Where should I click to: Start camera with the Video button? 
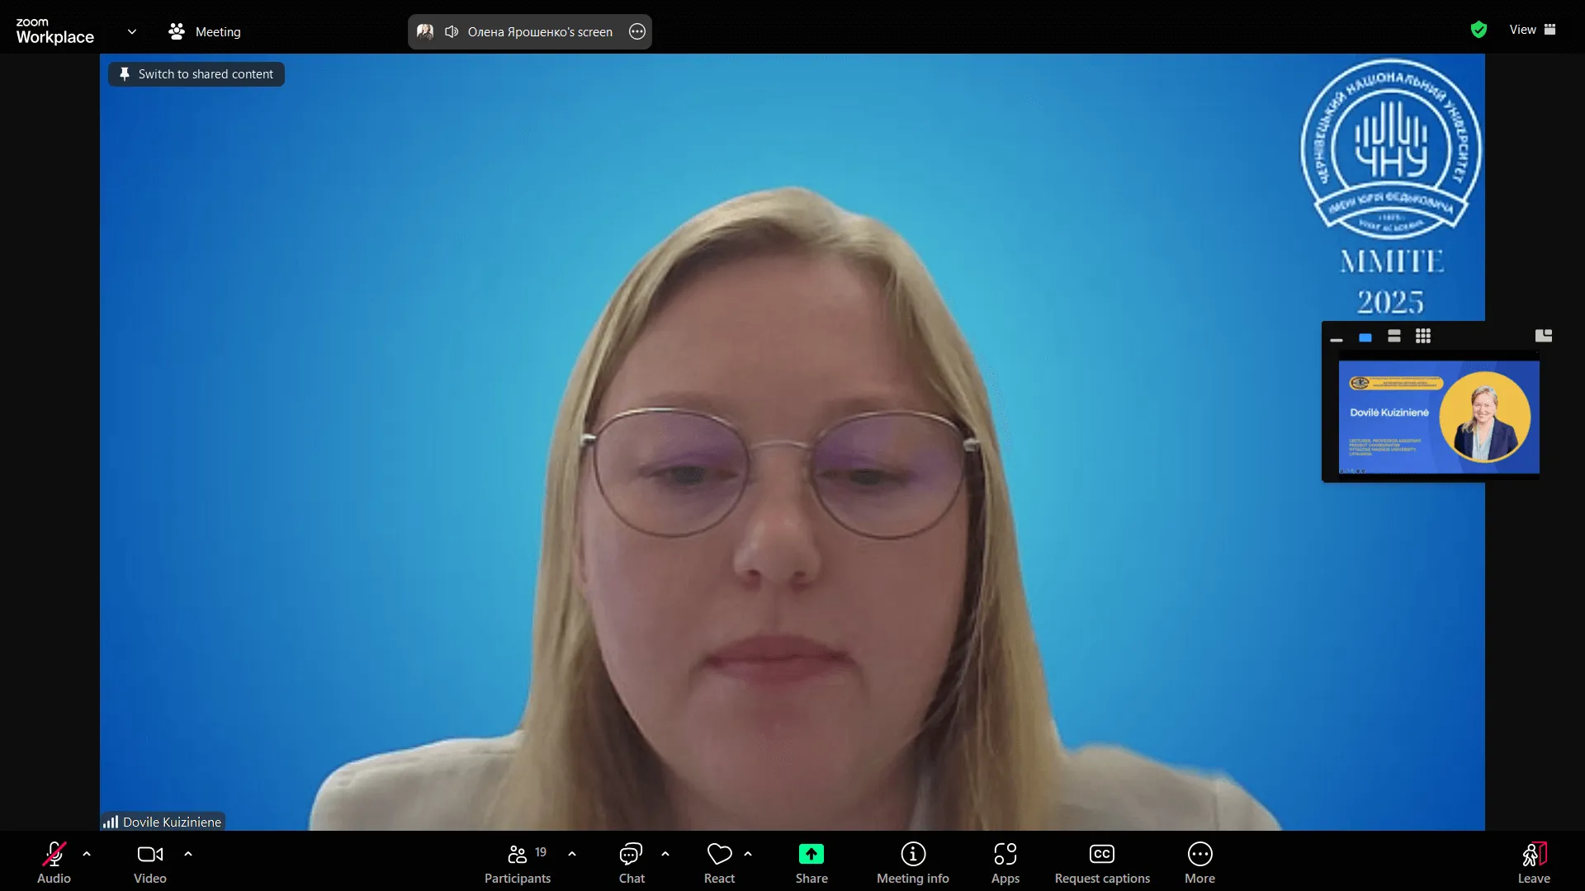coord(150,863)
